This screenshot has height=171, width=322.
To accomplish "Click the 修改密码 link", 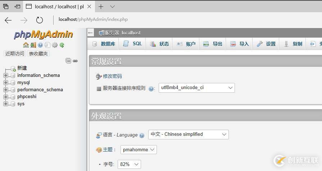I will pos(112,76).
